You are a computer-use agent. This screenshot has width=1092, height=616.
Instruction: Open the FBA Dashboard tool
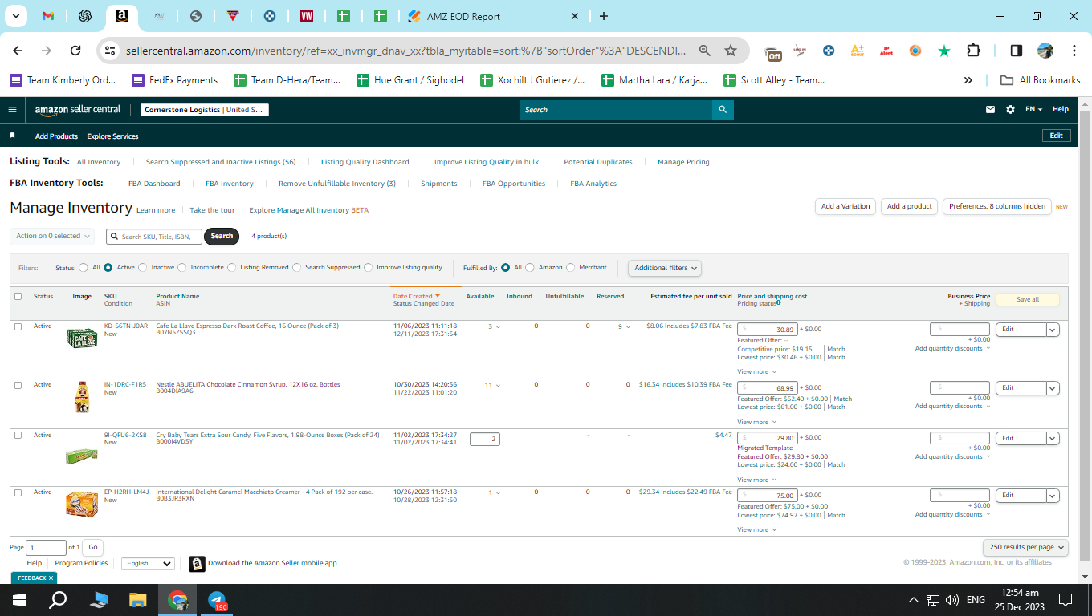154,184
